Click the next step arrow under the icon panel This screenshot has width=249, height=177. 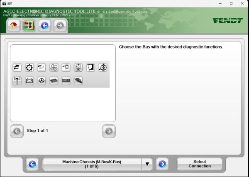109,131
